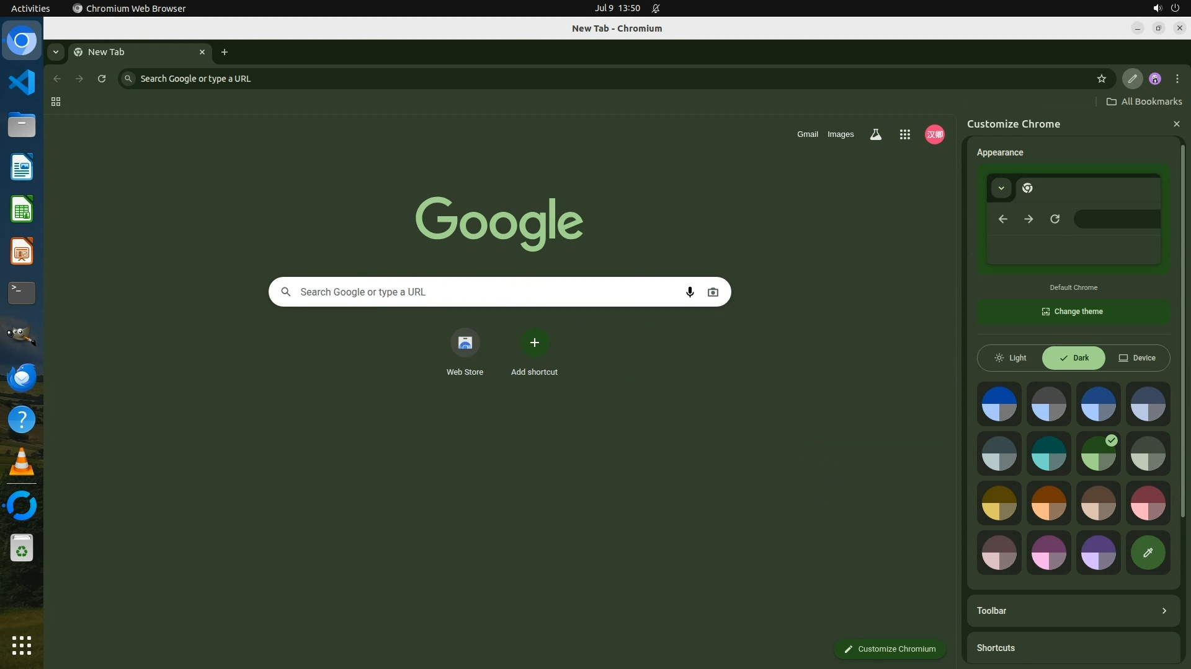This screenshot has width=1191, height=669.
Task: Switch appearance to Light mode
Action: point(1010,358)
